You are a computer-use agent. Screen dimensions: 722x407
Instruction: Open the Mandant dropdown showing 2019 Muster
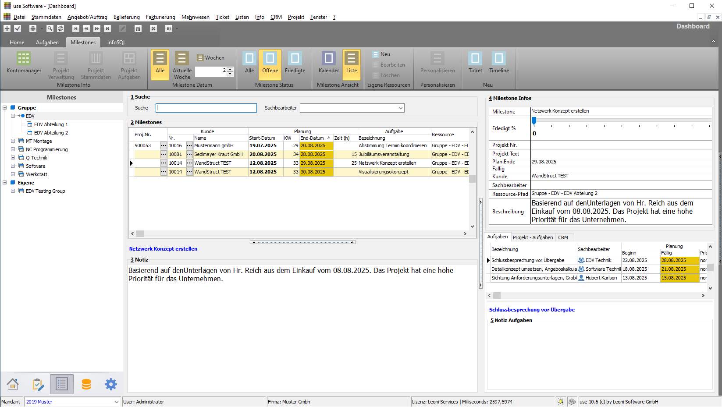pos(116,402)
